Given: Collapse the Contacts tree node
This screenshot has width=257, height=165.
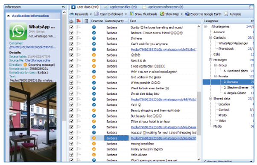Looking at the screenshot, I should [x=210, y=37].
